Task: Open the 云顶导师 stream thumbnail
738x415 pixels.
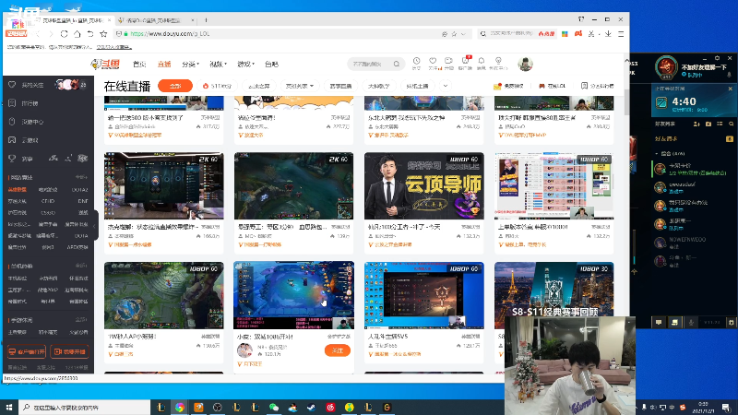Action: 424,186
